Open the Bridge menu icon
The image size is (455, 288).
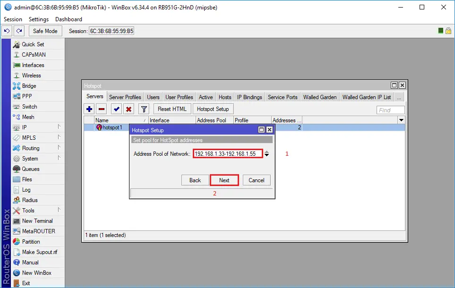[17, 86]
